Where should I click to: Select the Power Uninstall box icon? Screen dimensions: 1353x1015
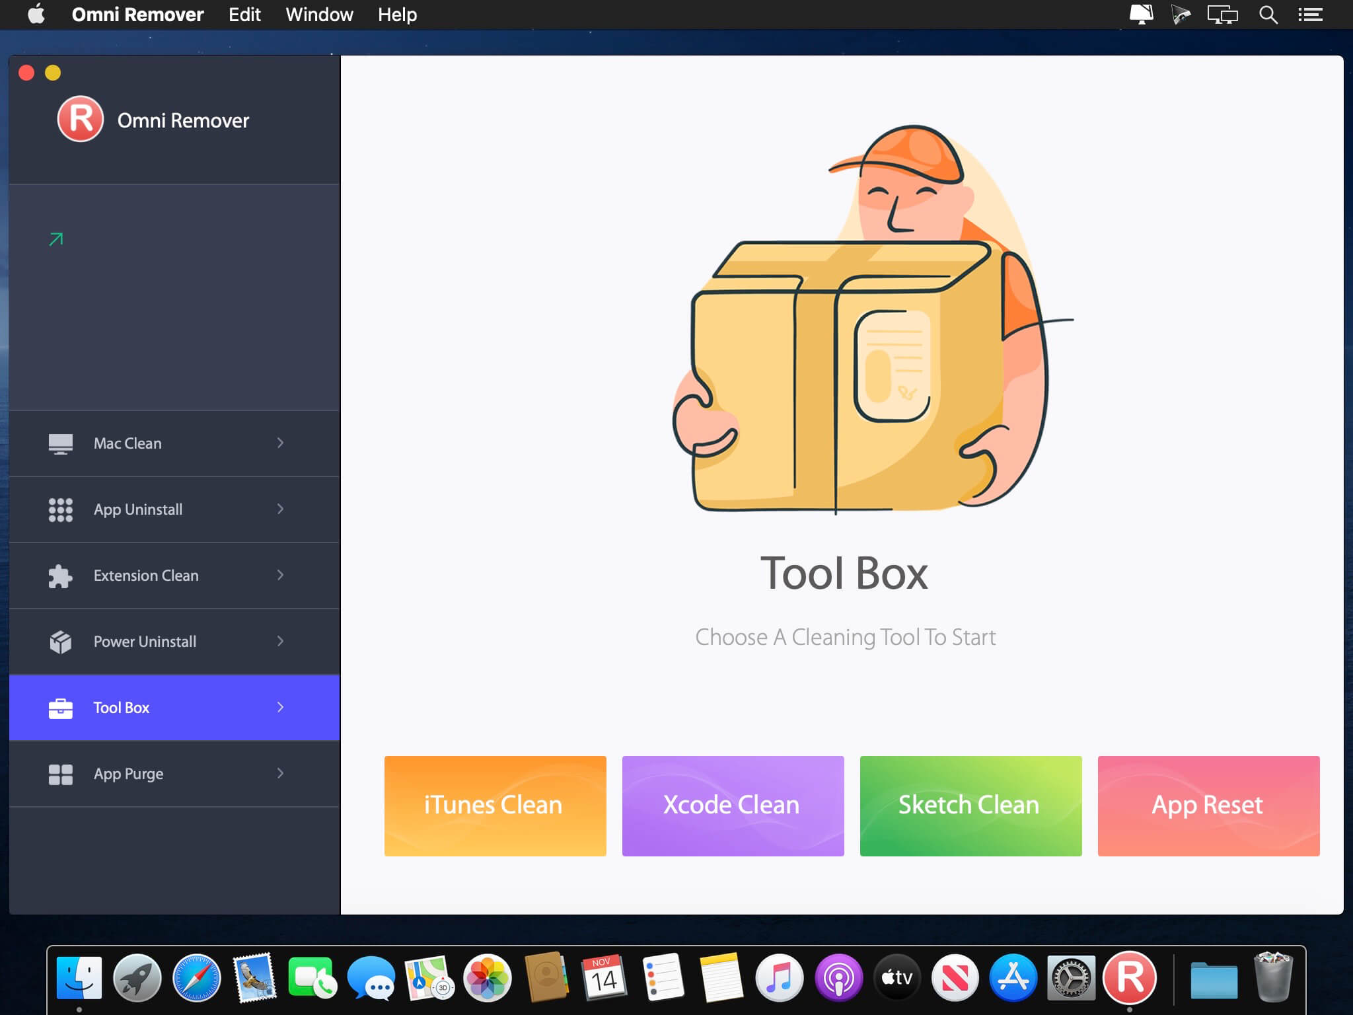tap(61, 641)
